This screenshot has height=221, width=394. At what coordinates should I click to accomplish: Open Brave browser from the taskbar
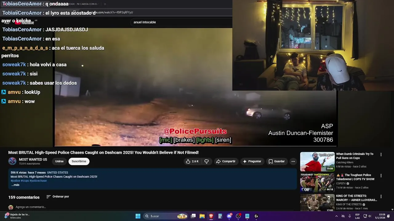[x=211, y=216]
